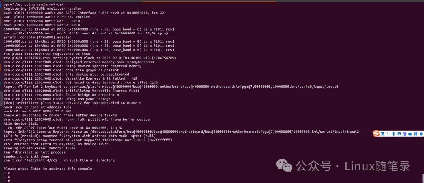Open the Sogou AI assistant robot icon

click(x=410, y=134)
